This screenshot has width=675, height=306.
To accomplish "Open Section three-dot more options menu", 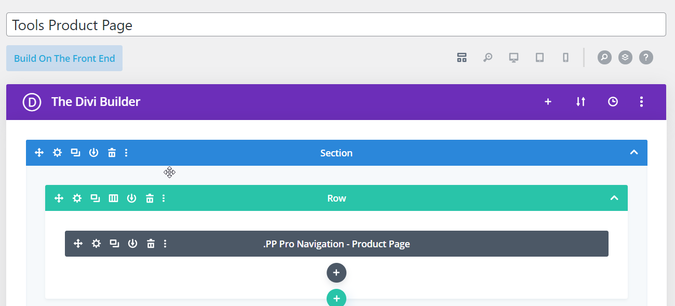I will click(x=126, y=153).
